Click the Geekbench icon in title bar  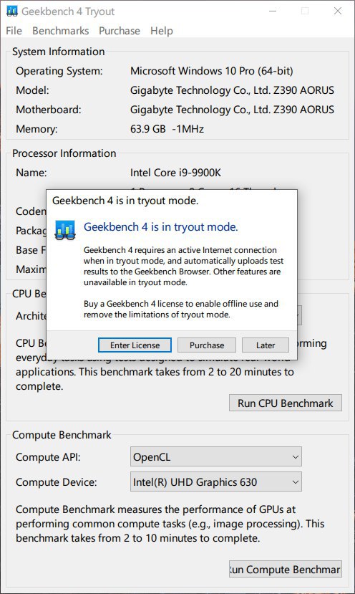pyautogui.click(x=12, y=11)
